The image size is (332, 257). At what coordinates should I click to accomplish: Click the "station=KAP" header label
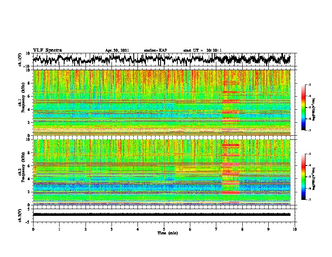pyautogui.click(x=156, y=50)
